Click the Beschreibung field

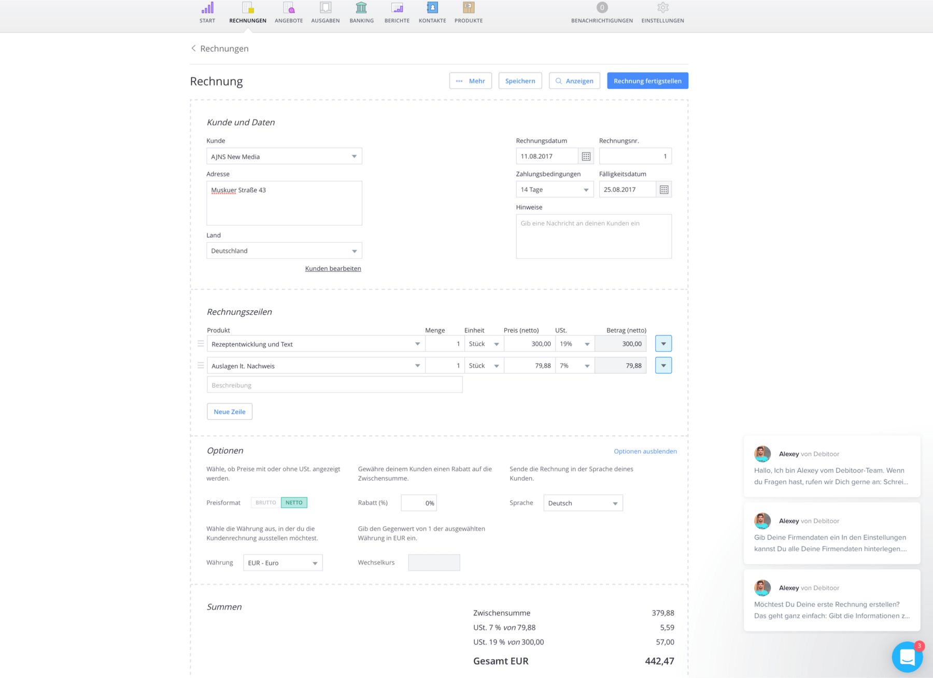pyautogui.click(x=335, y=385)
